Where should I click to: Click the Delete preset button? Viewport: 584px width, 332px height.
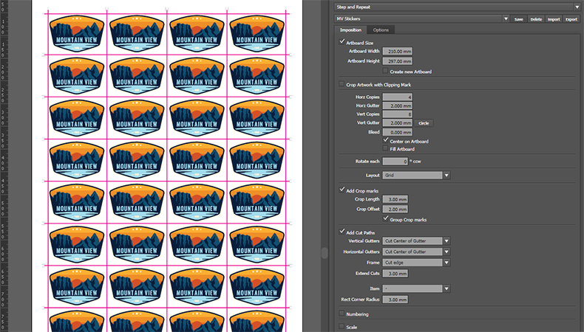(x=536, y=19)
